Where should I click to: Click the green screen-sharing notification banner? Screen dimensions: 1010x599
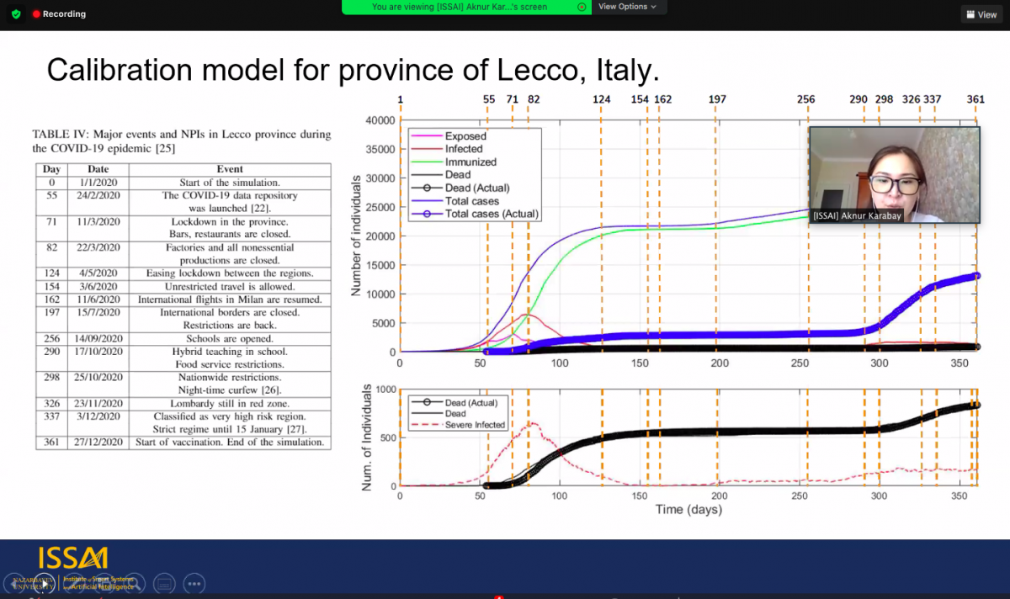460,7
